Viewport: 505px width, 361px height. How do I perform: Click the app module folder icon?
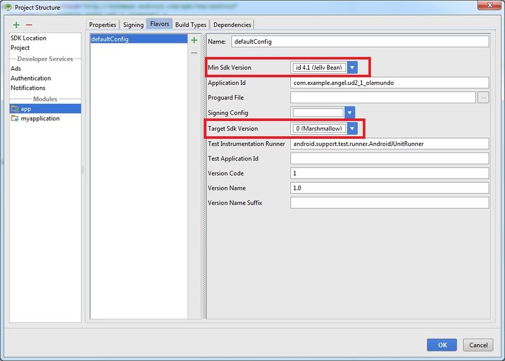(x=15, y=108)
